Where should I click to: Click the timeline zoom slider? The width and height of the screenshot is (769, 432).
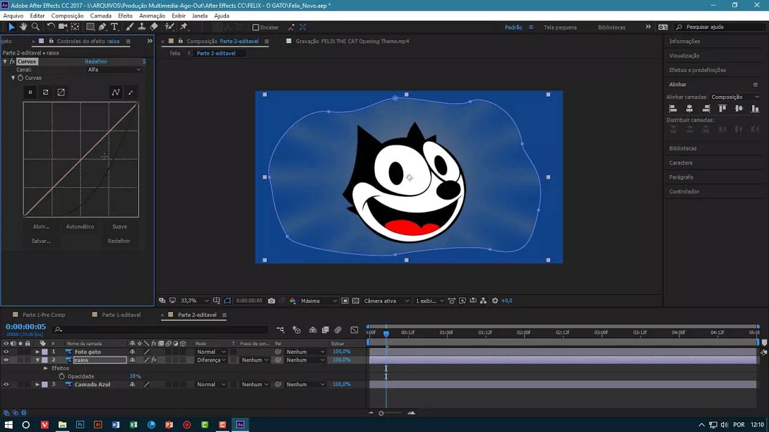click(381, 413)
